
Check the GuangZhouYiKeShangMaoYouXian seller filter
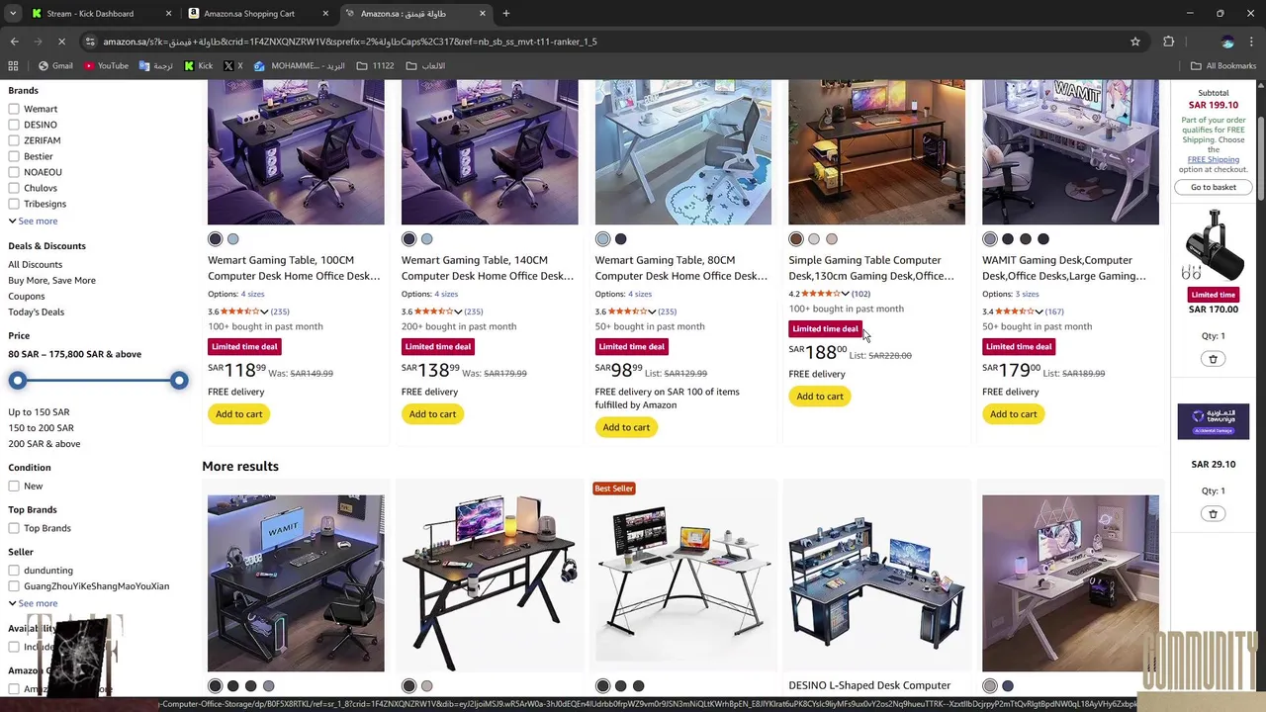coord(14,586)
